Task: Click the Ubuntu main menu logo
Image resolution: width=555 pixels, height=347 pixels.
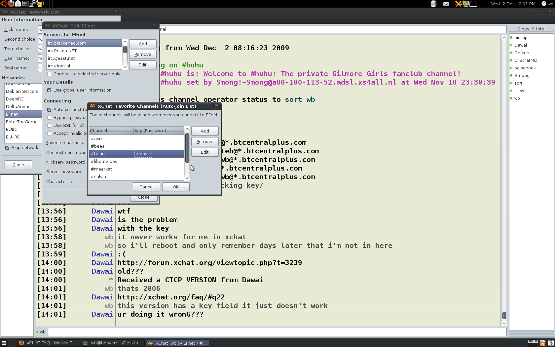Action: click(3, 4)
